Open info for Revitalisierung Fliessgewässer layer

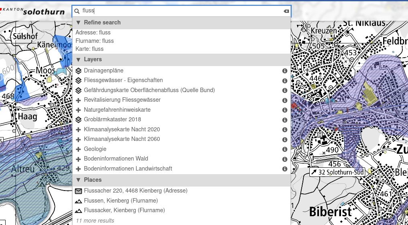(x=285, y=100)
